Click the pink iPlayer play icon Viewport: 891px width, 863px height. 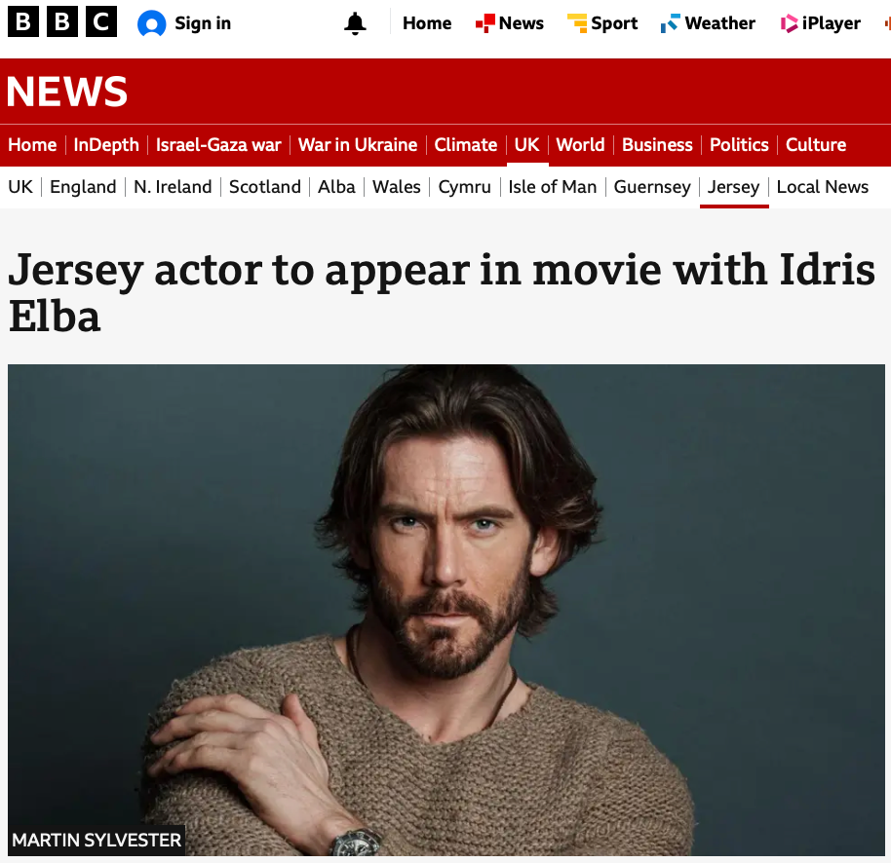(789, 23)
